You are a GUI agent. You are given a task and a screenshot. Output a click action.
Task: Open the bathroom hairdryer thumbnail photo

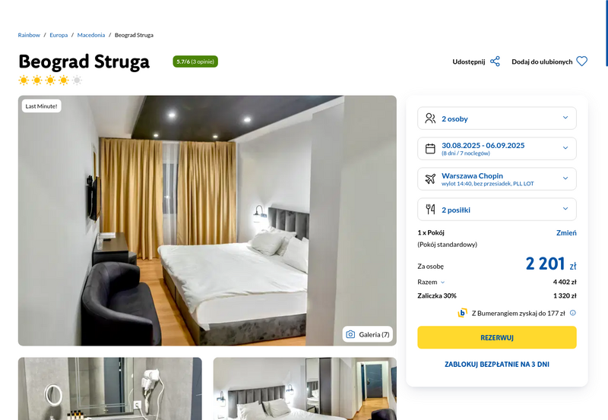(110, 389)
